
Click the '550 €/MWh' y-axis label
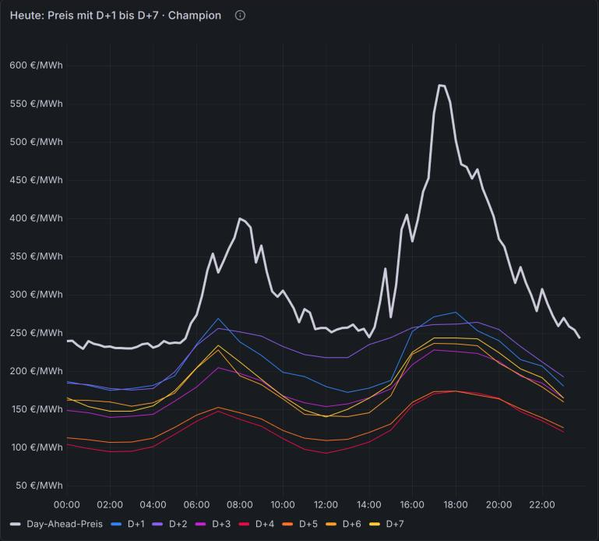coord(37,104)
